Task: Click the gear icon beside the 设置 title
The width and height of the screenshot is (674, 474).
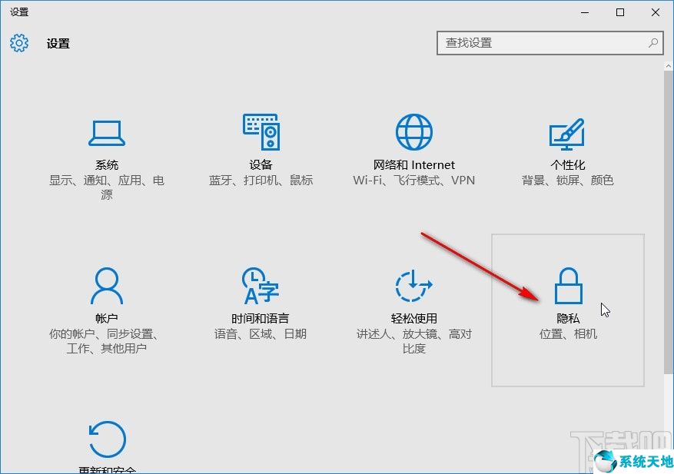Action: tap(18, 43)
